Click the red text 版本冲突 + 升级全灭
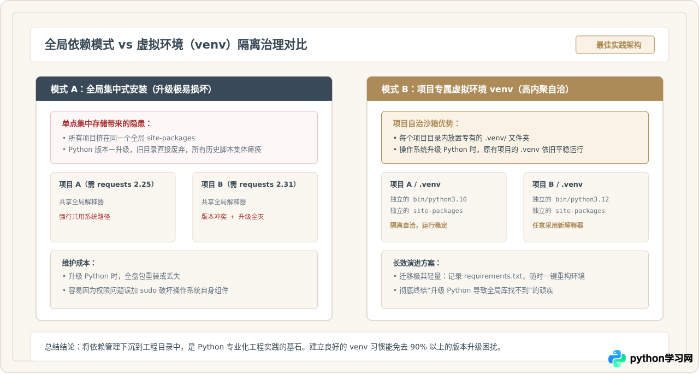 [x=233, y=217]
